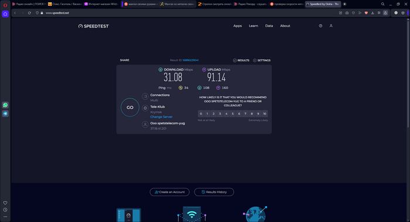Viewport: 410px width, 222px height.
Task: Open sidebar bookmarks heart icon
Action: click(x=5, y=203)
